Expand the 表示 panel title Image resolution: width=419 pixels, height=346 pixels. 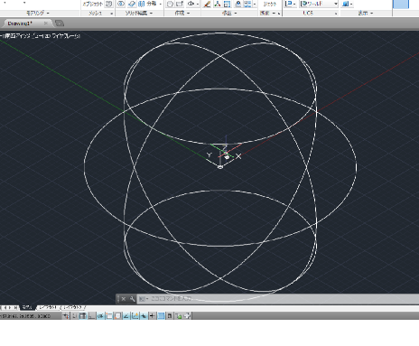point(366,13)
